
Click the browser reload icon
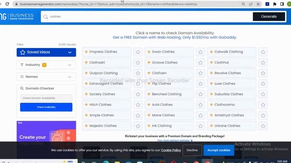7,4
